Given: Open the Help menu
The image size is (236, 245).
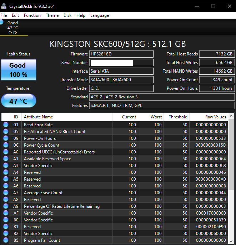Looking at the screenshot, I should [81, 15].
